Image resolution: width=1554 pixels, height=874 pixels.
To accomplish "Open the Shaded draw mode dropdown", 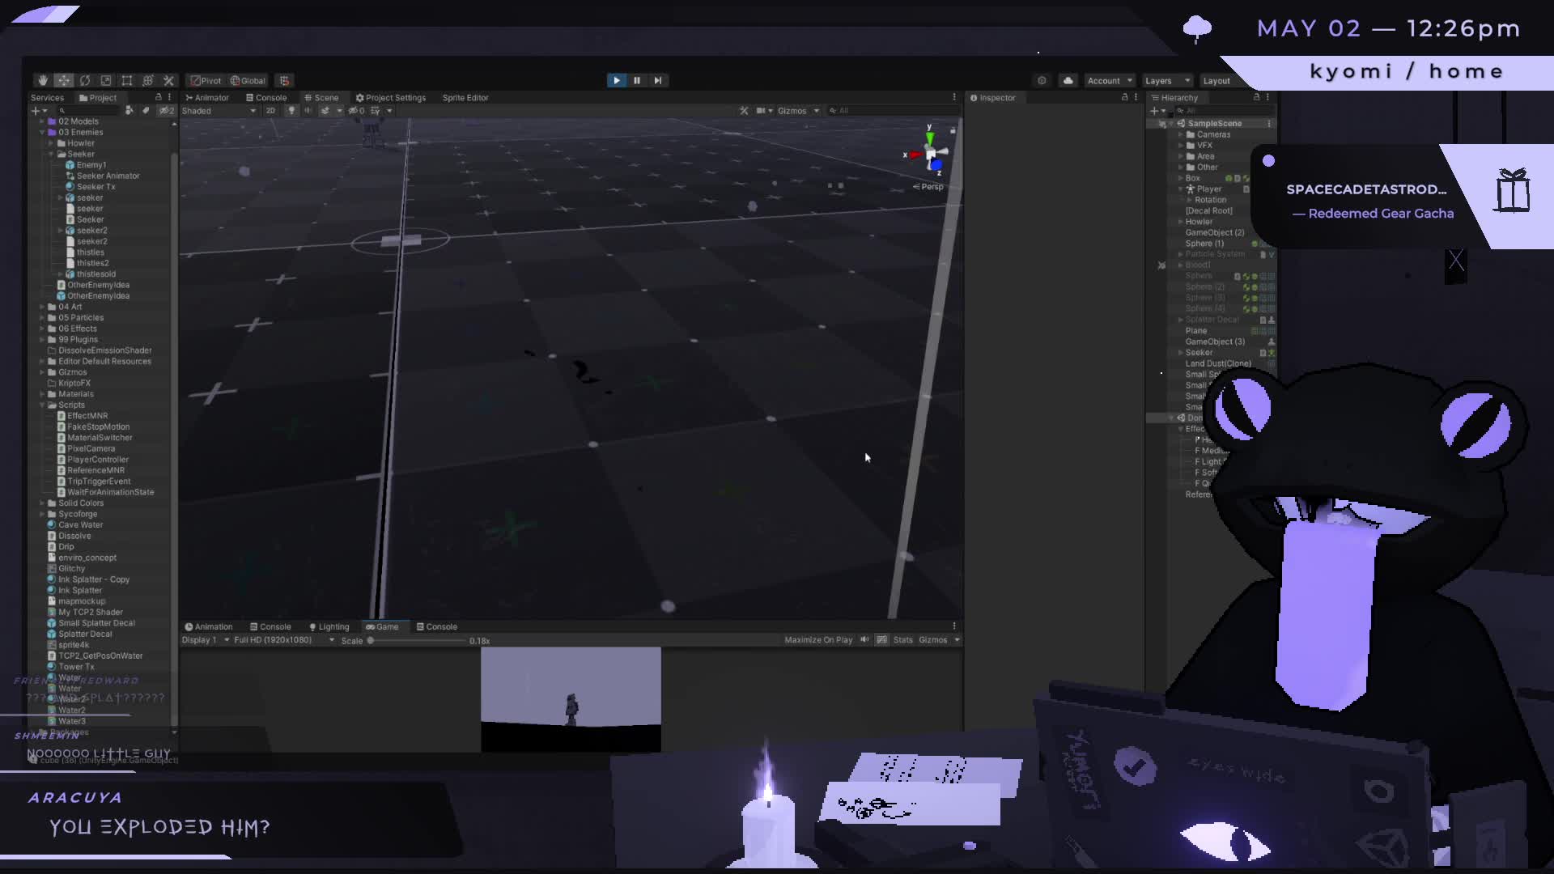I will click(219, 110).
